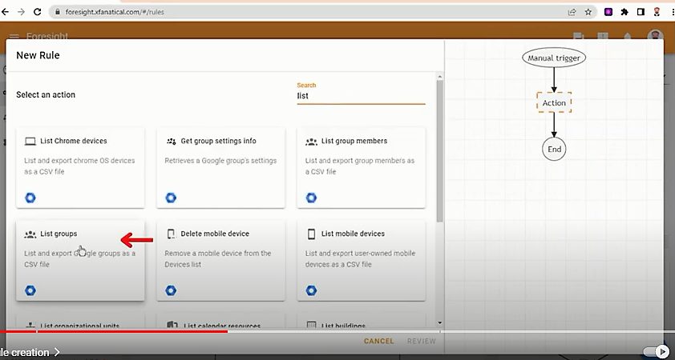Click Google Admin badge on List groups

click(30, 290)
